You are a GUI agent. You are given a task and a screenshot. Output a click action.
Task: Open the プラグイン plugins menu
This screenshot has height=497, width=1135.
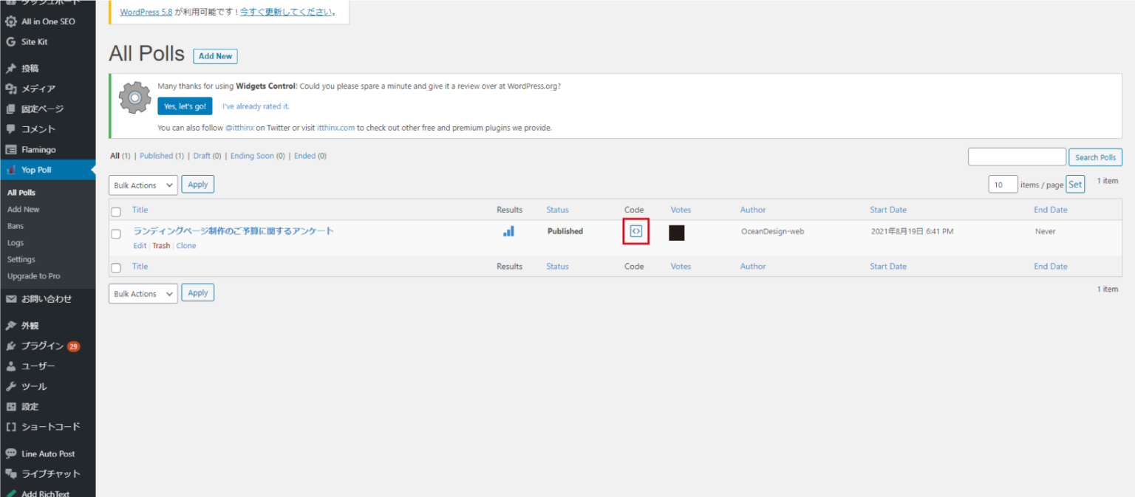point(42,346)
